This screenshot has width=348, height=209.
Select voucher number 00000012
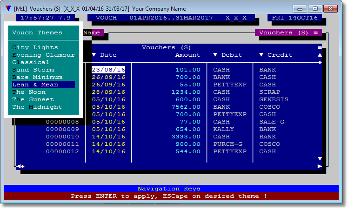62,151
